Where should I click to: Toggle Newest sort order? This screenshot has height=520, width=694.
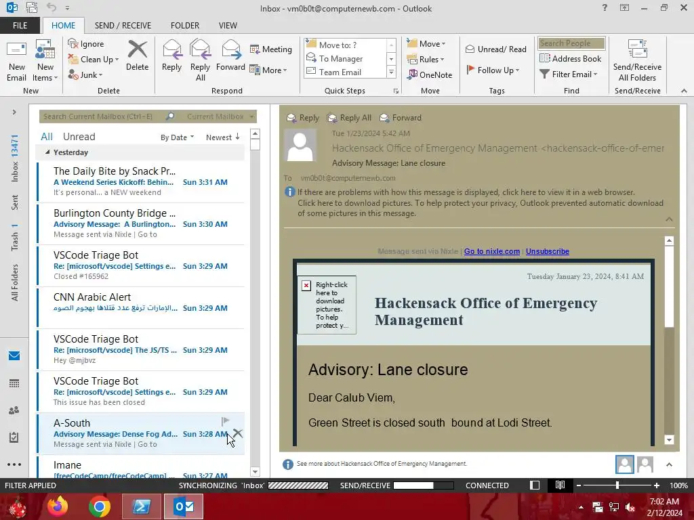[222, 137]
